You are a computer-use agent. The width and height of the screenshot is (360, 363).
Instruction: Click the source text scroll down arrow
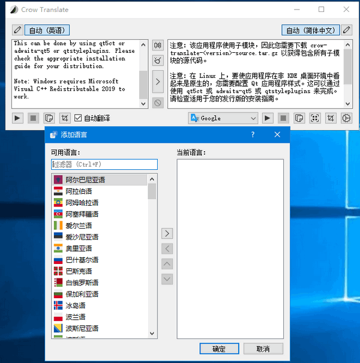pyautogui.click(x=143, y=104)
